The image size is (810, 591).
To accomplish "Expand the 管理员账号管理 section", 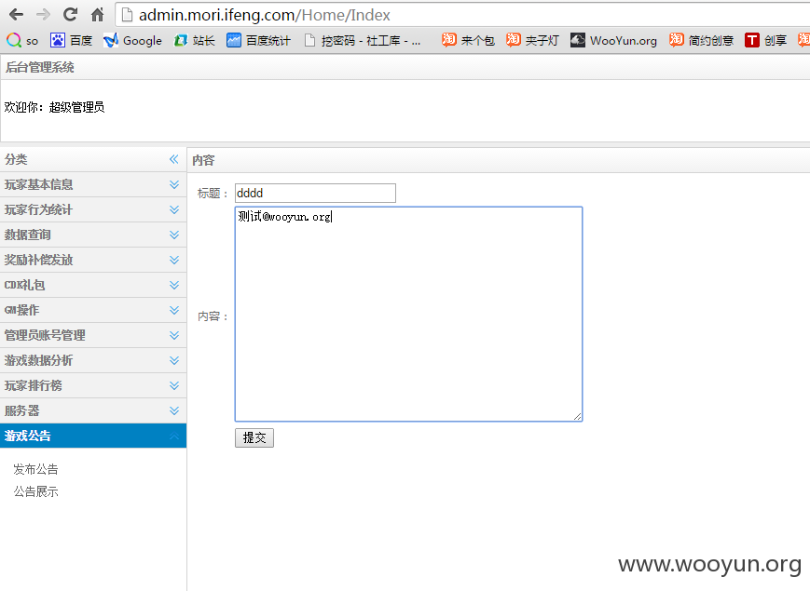I will (93, 335).
